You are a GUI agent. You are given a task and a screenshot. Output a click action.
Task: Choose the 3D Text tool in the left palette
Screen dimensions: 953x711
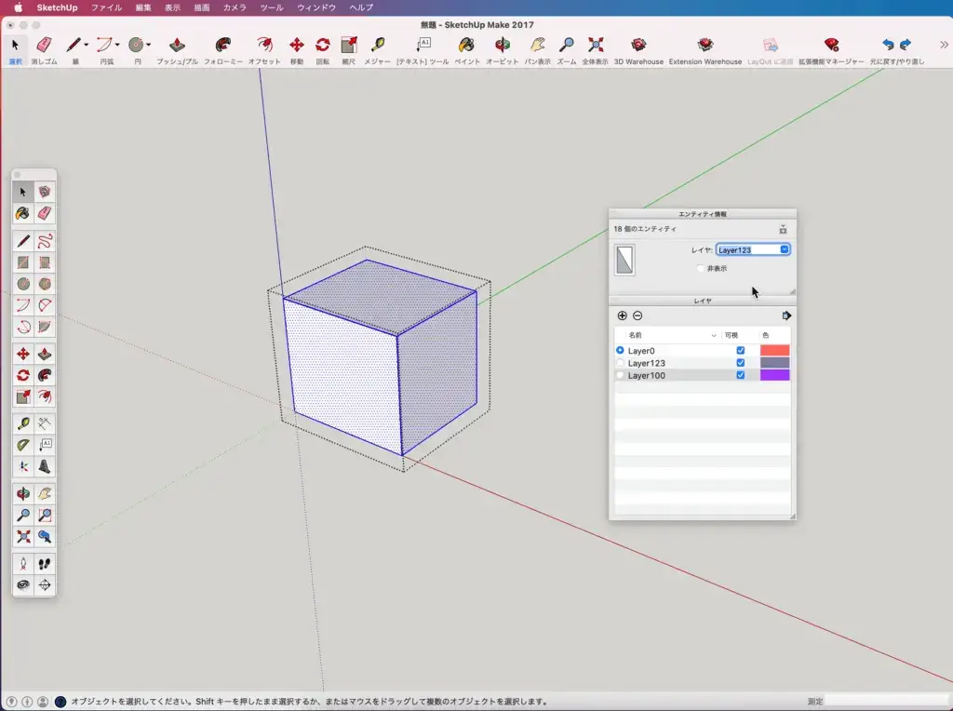pyautogui.click(x=45, y=466)
